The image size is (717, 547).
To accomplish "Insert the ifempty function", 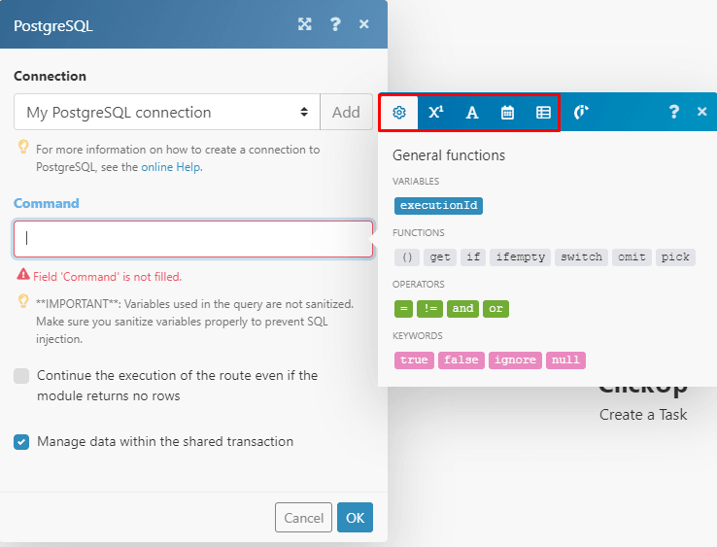I will point(520,257).
